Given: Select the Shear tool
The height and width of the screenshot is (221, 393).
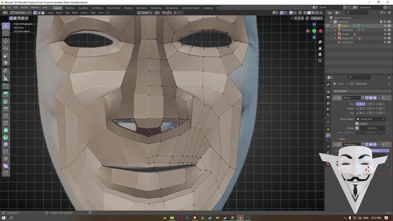Looking at the screenshot, I should (6, 166).
